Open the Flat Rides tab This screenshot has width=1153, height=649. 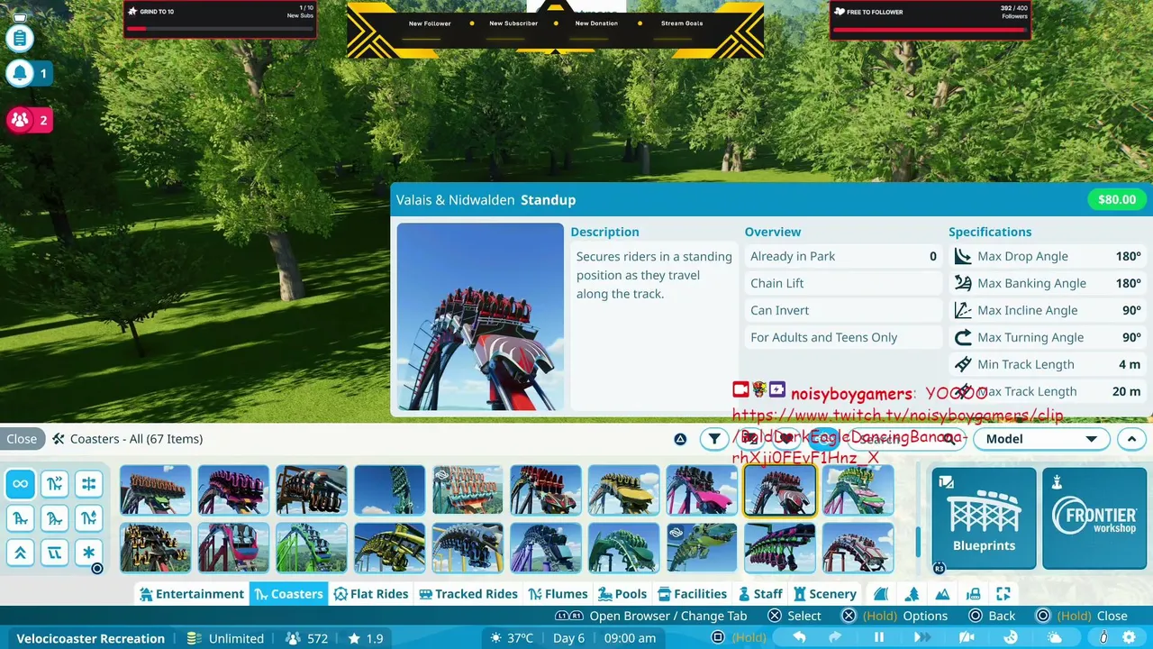371,594
